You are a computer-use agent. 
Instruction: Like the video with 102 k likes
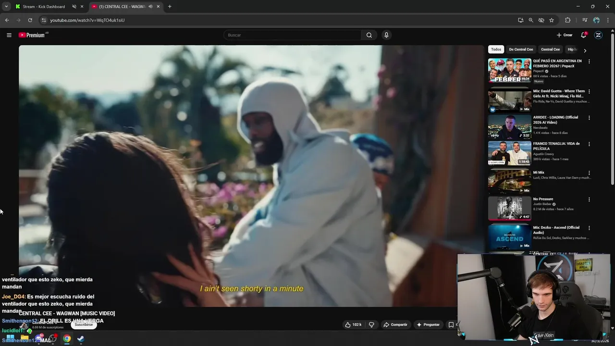pyautogui.click(x=353, y=325)
